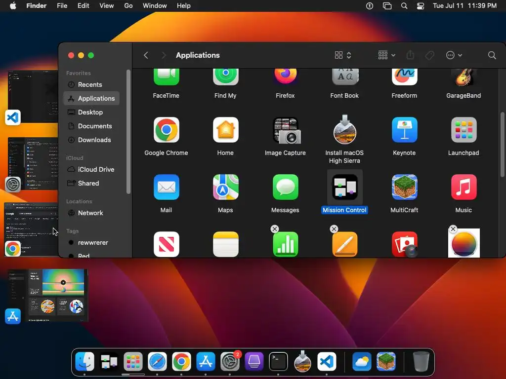
Task: Search within the Finder window
Action: pos(492,55)
